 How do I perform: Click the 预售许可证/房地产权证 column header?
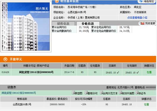[x=36, y=66]
